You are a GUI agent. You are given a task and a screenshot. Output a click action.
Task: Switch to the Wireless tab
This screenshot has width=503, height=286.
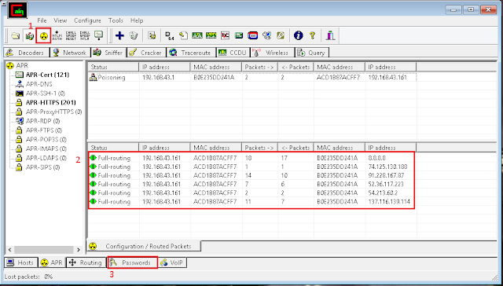pyautogui.click(x=273, y=53)
